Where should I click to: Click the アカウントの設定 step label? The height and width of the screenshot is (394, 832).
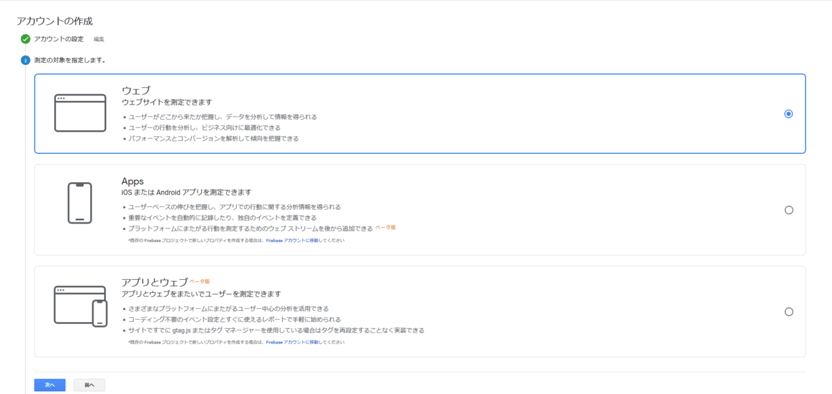coord(59,39)
